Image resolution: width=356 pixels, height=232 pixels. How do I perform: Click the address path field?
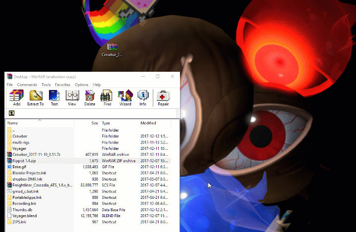pyautogui.click(x=95, y=113)
